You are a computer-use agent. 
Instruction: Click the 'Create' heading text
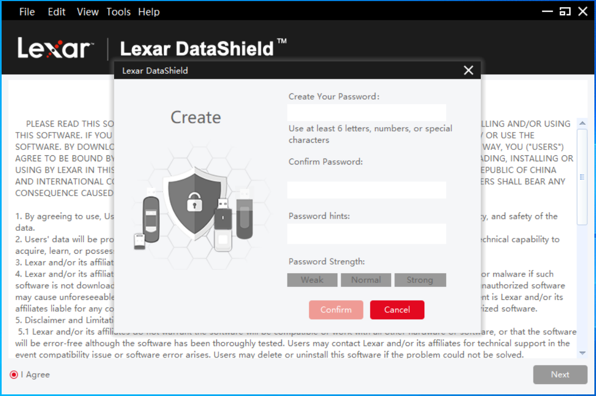point(196,117)
